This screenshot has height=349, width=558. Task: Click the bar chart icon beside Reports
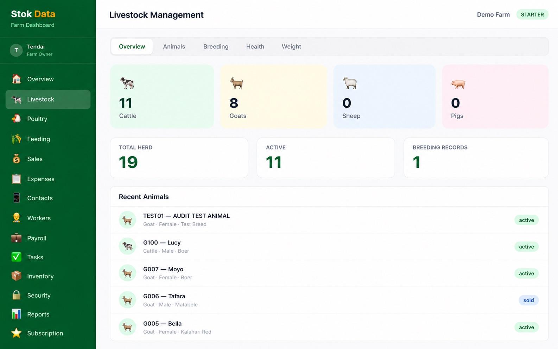[17, 314]
